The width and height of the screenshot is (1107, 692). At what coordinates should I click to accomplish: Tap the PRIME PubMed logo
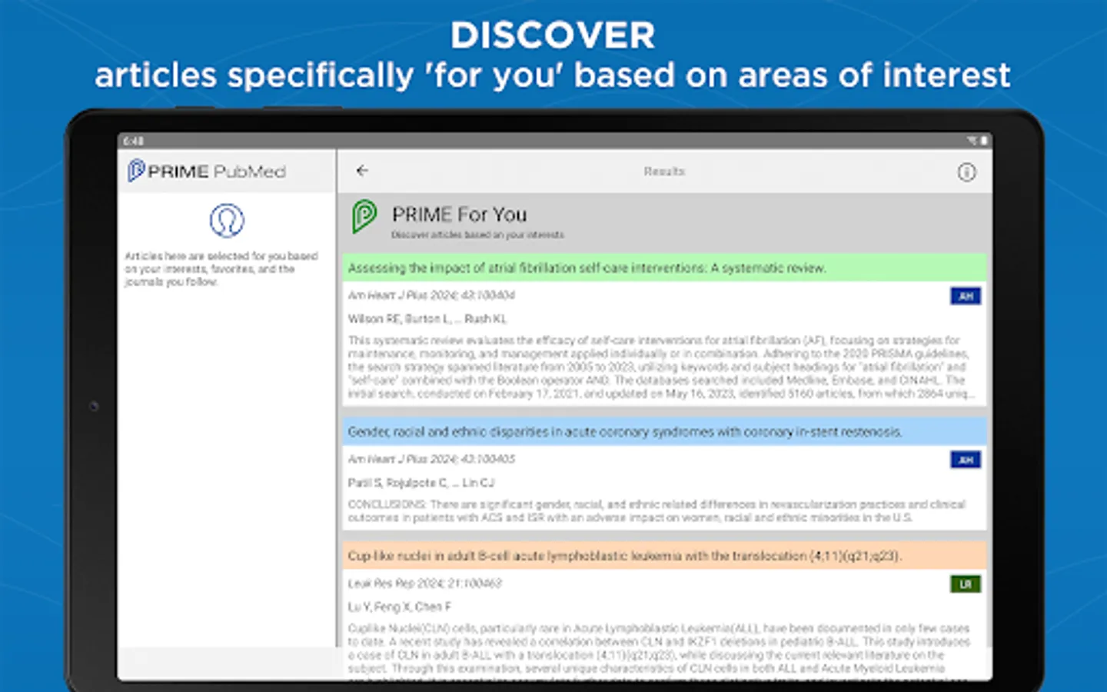207,171
